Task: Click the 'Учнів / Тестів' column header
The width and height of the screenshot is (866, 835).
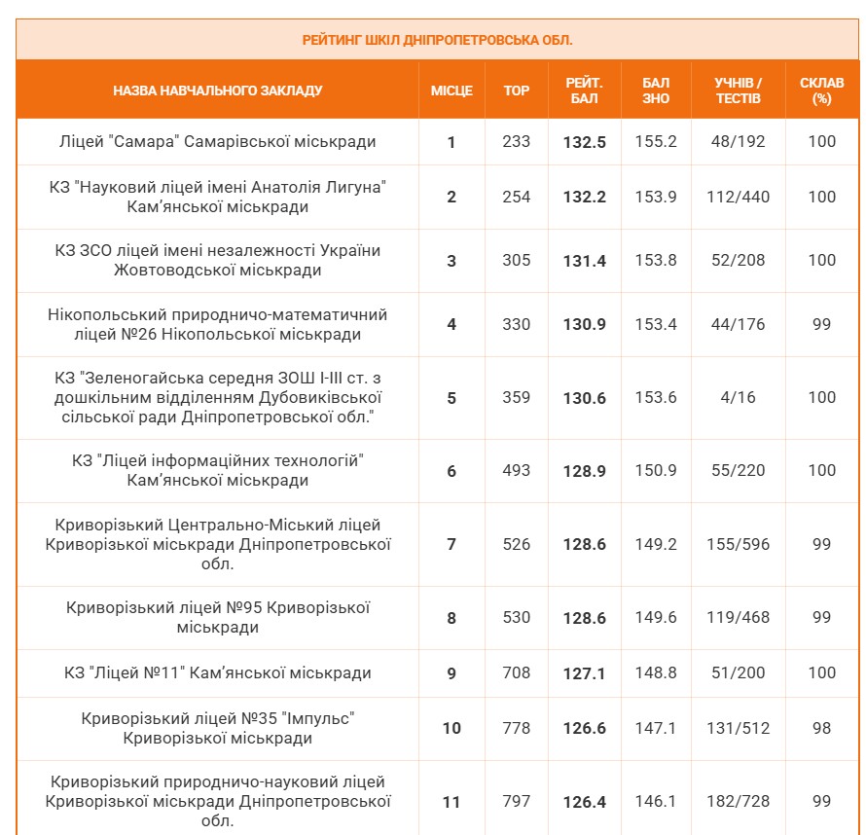Action: [x=738, y=91]
